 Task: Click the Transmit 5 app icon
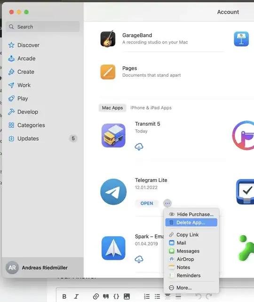pos(113,135)
